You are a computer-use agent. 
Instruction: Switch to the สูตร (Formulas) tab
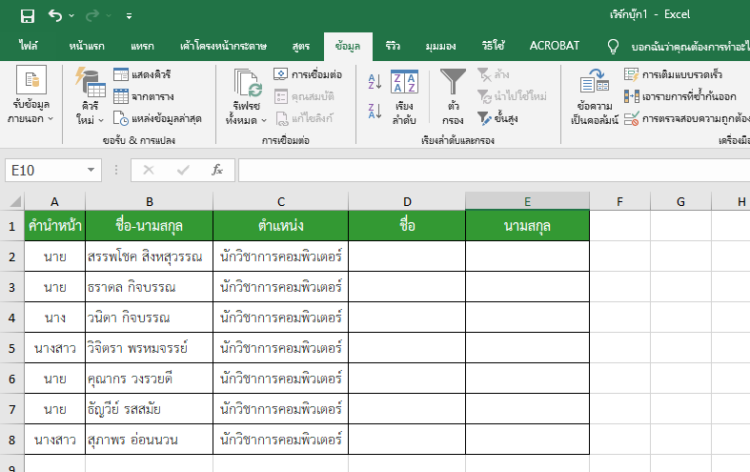click(x=301, y=46)
